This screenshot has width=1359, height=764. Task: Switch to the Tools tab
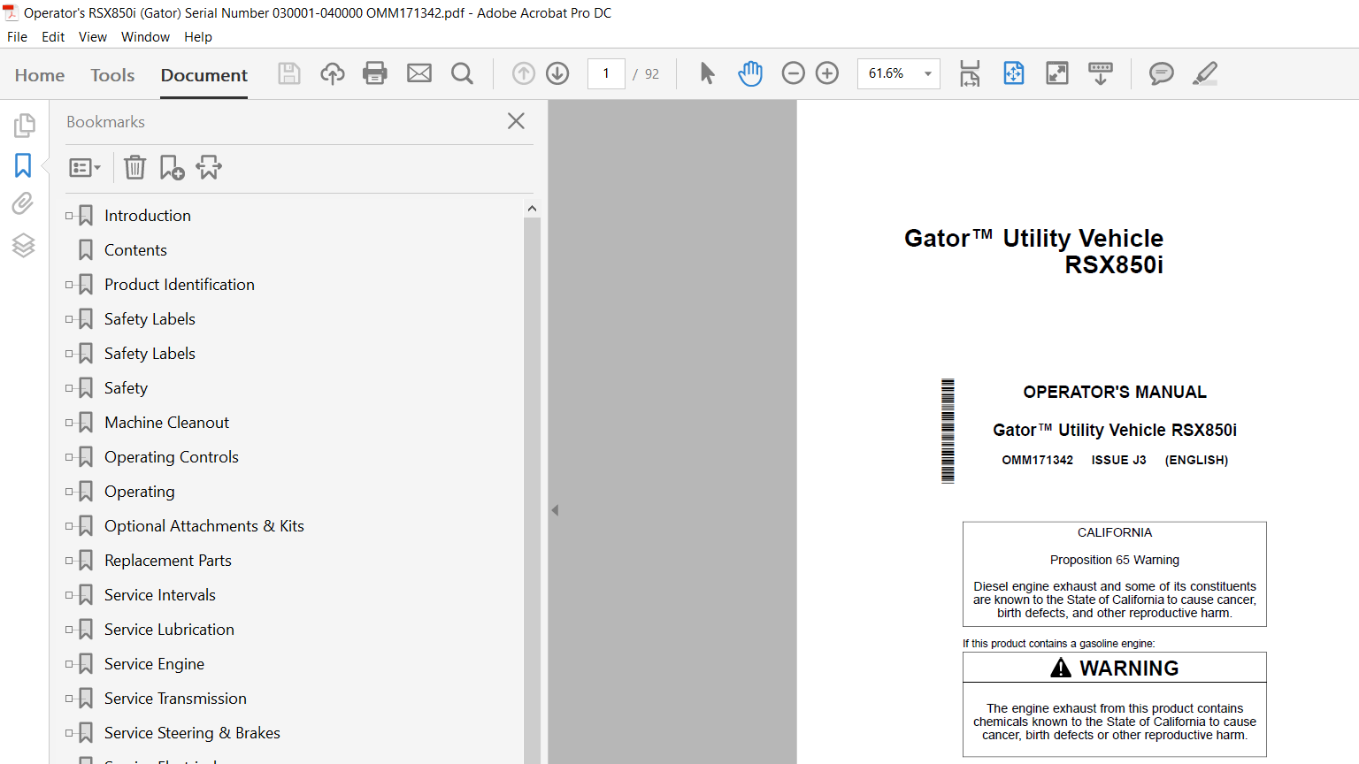[x=112, y=75]
